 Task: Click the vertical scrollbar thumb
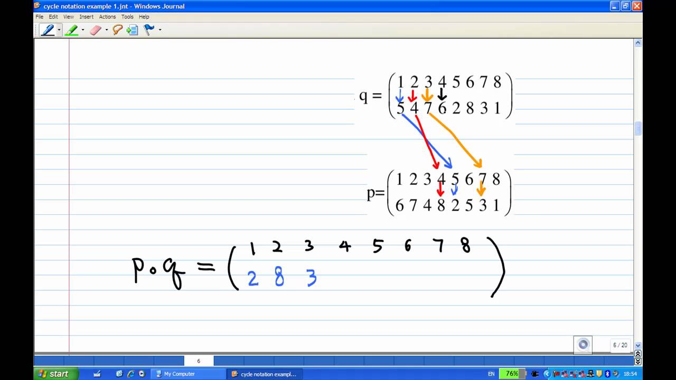click(638, 128)
